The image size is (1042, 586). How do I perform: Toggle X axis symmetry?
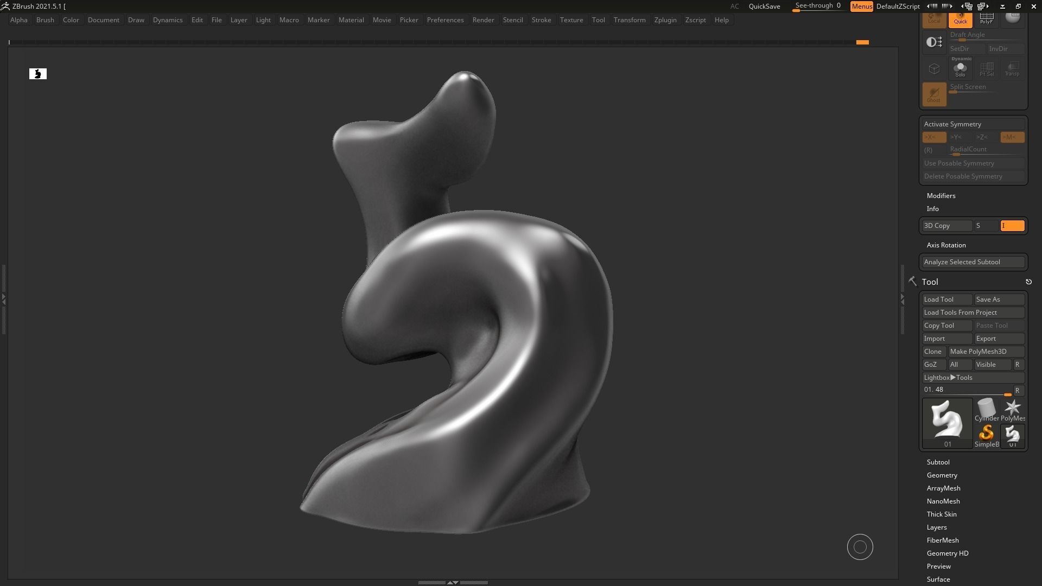934,137
